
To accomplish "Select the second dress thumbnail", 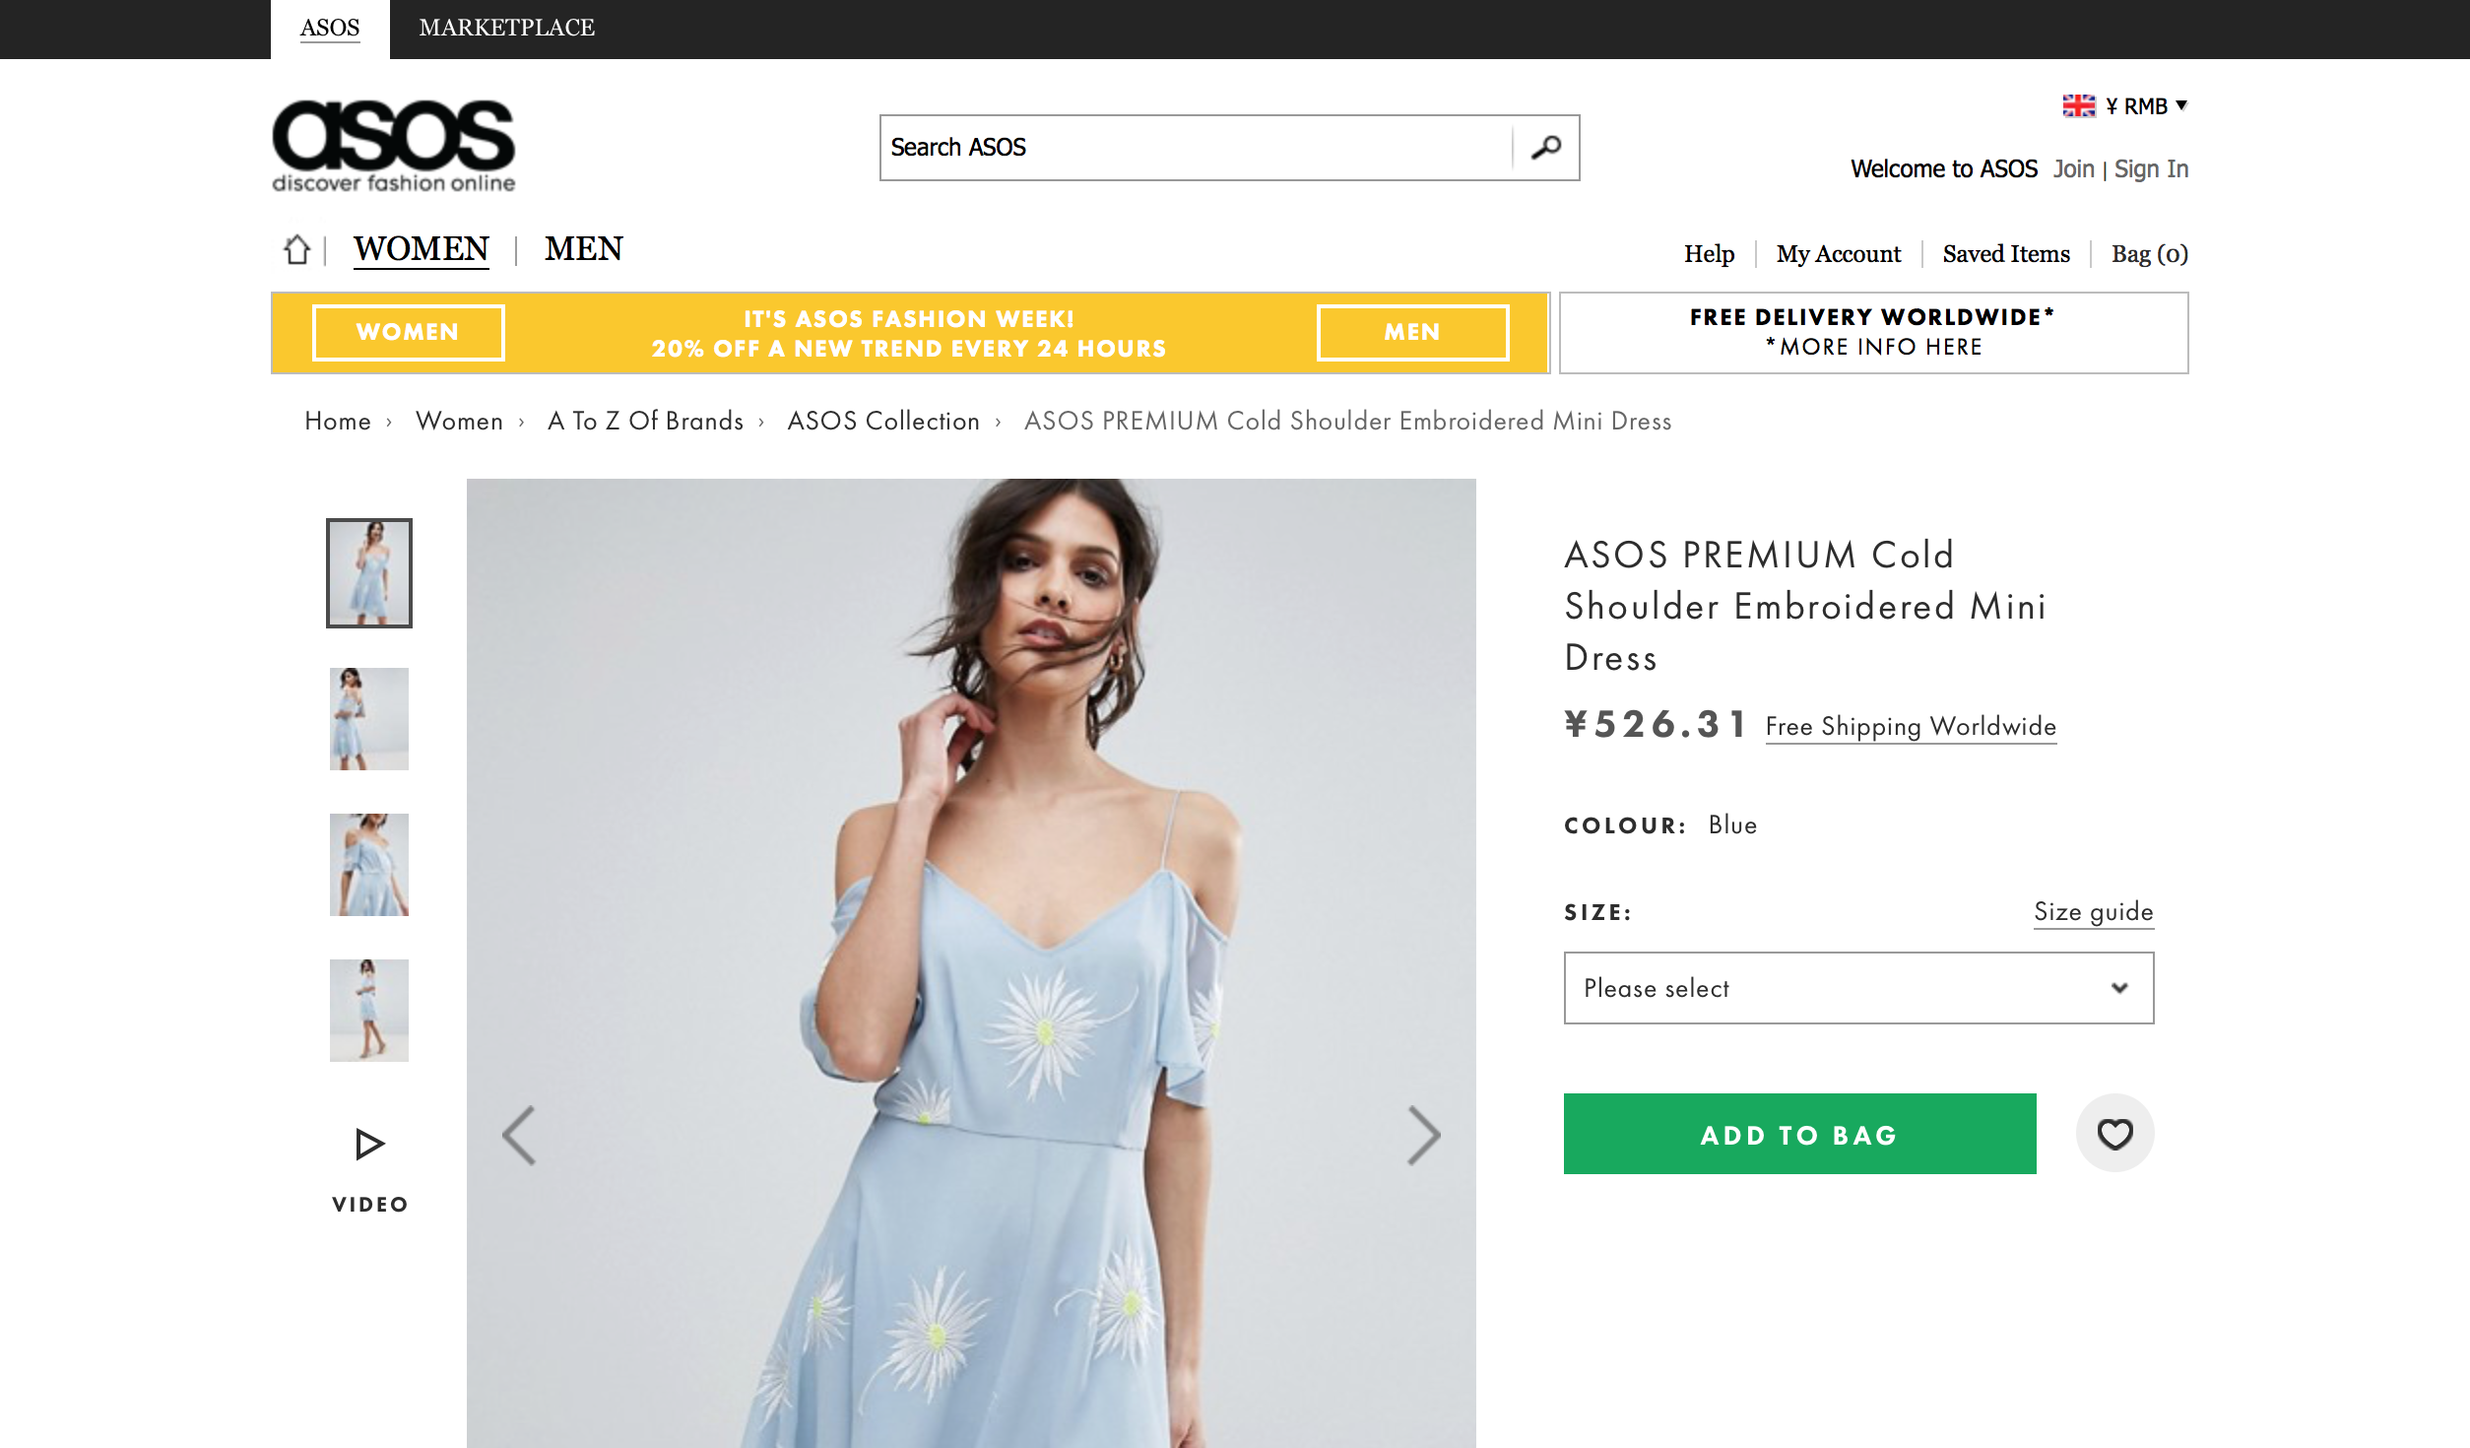I will 369,719.
